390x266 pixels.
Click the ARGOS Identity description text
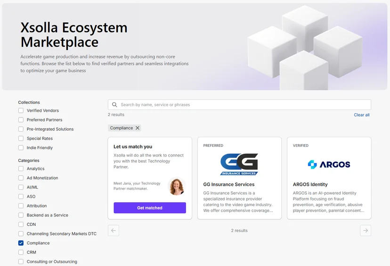pos(328,202)
